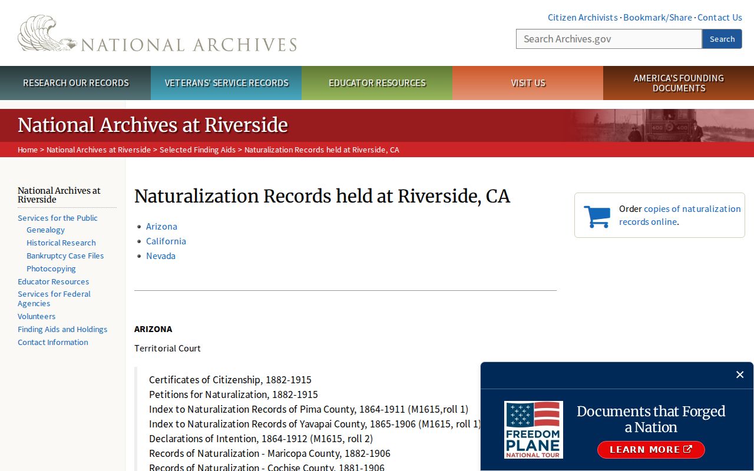Click National Archives at Riverside sidebar heading
This screenshot has width=754, height=471.
pyautogui.click(x=59, y=195)
